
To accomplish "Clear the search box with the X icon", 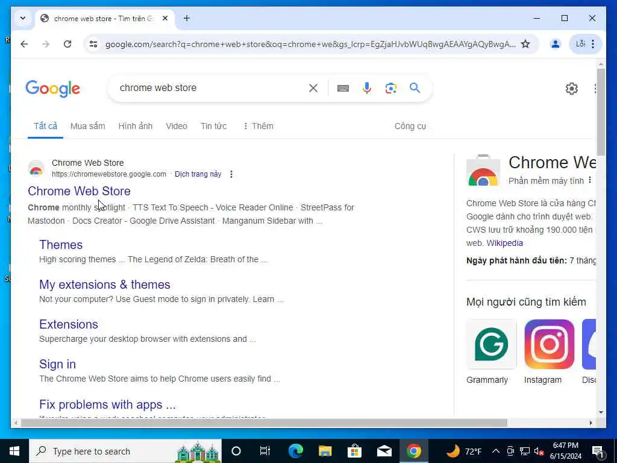I will click(313, 88).
